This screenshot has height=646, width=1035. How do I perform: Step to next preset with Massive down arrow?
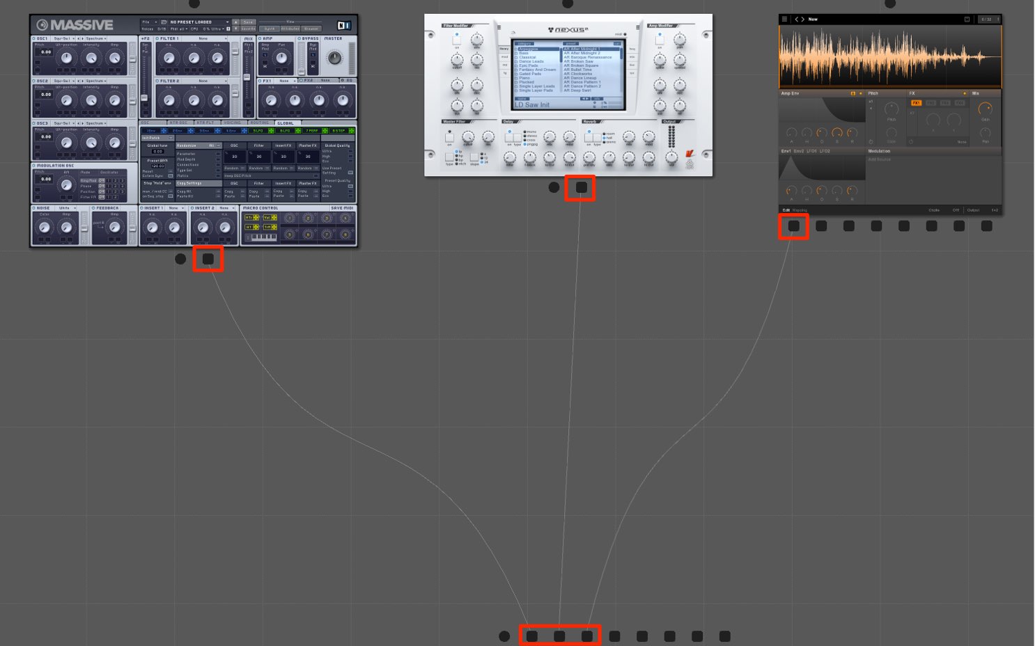(235, 29)
